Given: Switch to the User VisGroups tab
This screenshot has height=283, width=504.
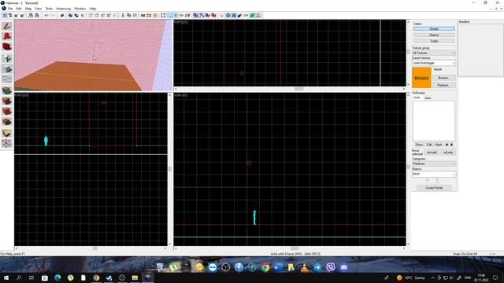Looking at the screenshot, I should pyautogui.click(x=417, y=97).
